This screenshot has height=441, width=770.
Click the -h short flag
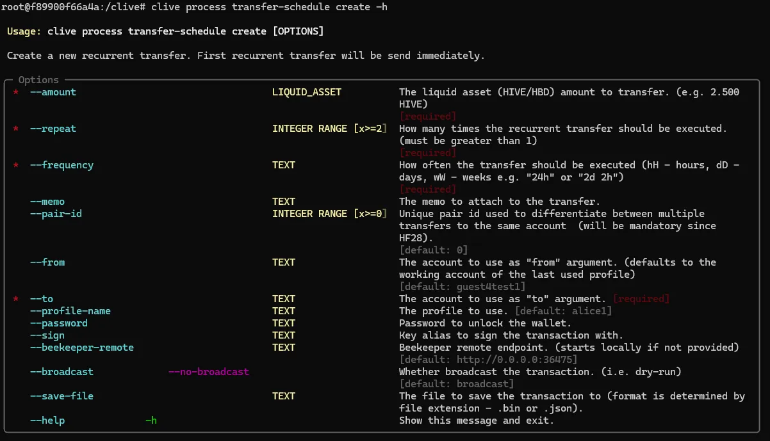click(x=151, y=421)
